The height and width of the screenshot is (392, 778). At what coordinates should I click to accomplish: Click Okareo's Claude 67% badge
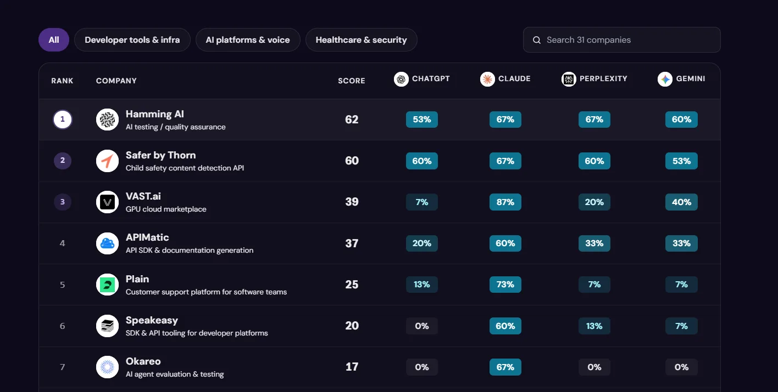pyautogui.click(x=505, y=367)
